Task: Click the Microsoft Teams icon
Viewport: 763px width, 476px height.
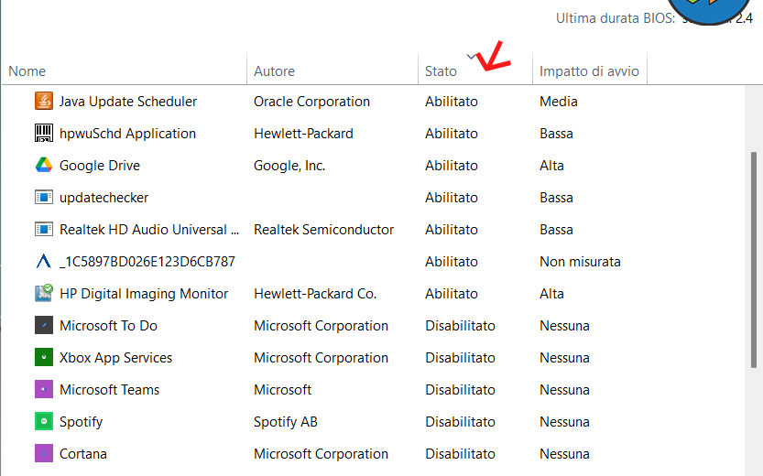Action: coord(43,390)
